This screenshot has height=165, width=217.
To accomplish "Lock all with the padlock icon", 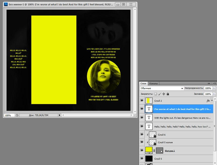I will tap(168, 94).
